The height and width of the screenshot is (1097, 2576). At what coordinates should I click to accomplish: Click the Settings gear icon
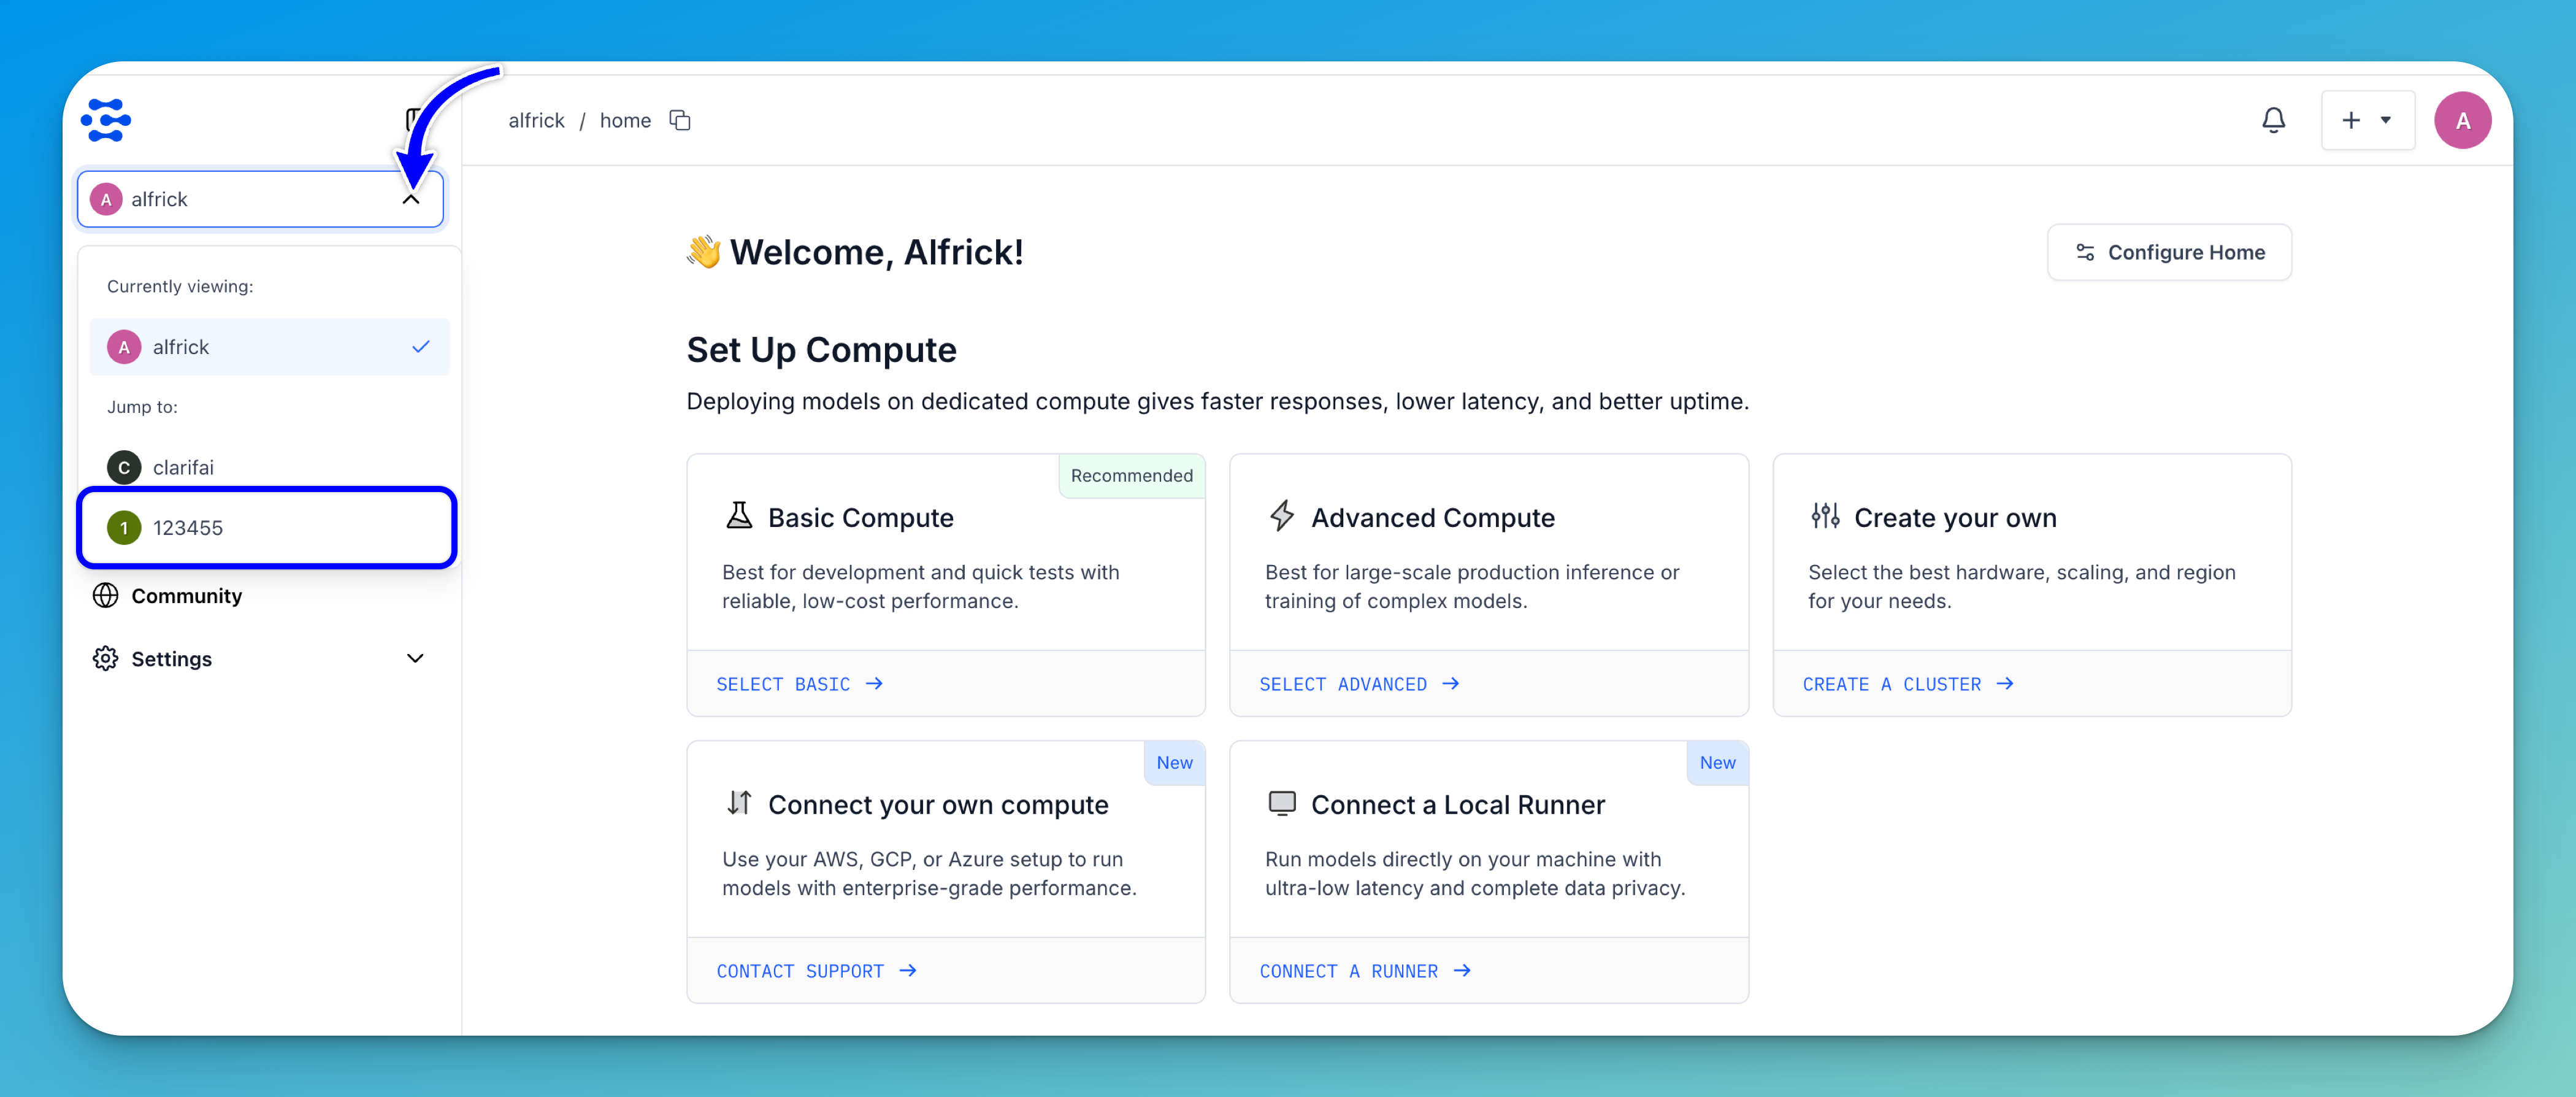coord(105,659)
